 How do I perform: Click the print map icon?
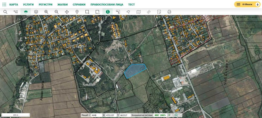tap(169, 12)
